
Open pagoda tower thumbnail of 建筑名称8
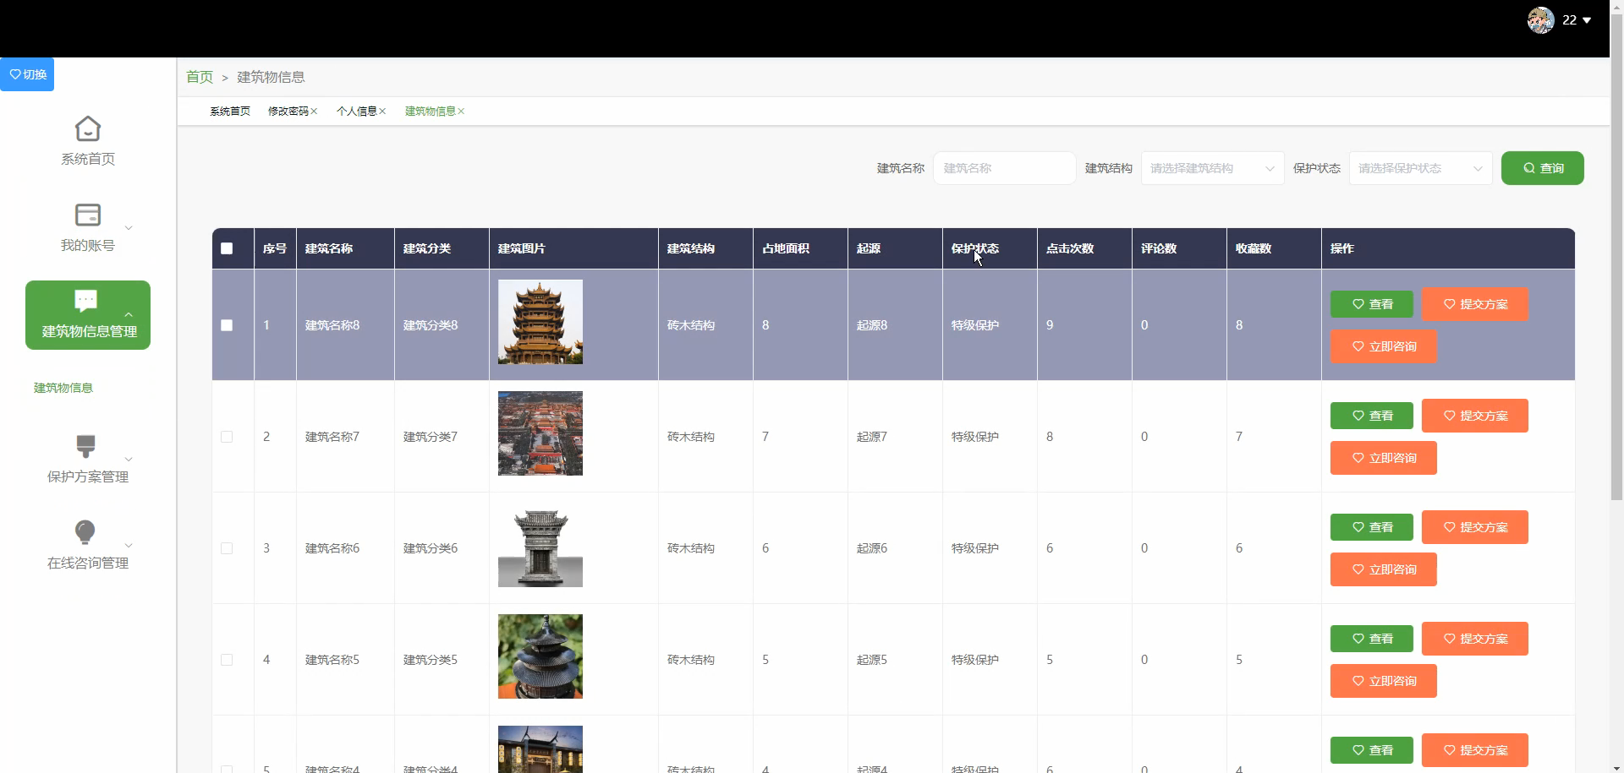(540, 322)
